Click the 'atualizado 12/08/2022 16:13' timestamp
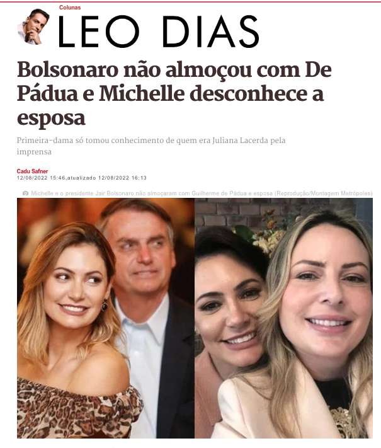Screen dimensions: 381x448 (107, 178)
